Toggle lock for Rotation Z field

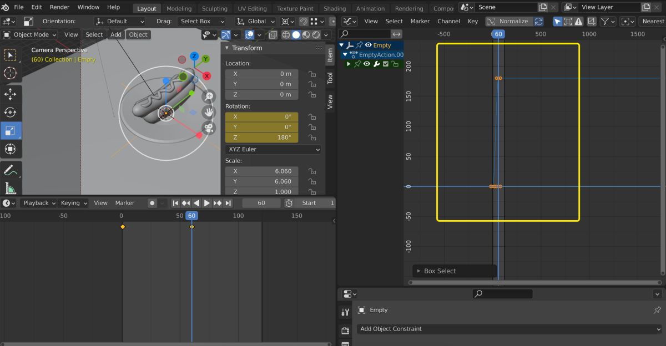[312, 138]
